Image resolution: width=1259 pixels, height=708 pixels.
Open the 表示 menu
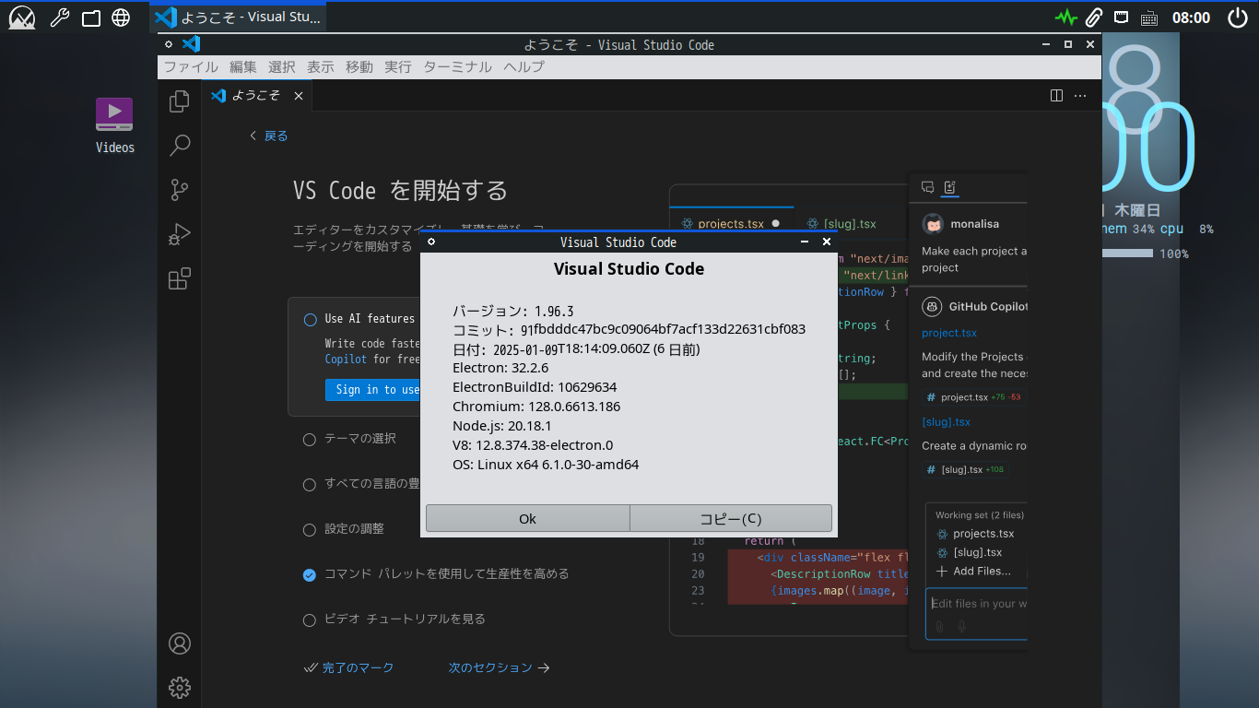pyautogui.click(x=321, y=67)
